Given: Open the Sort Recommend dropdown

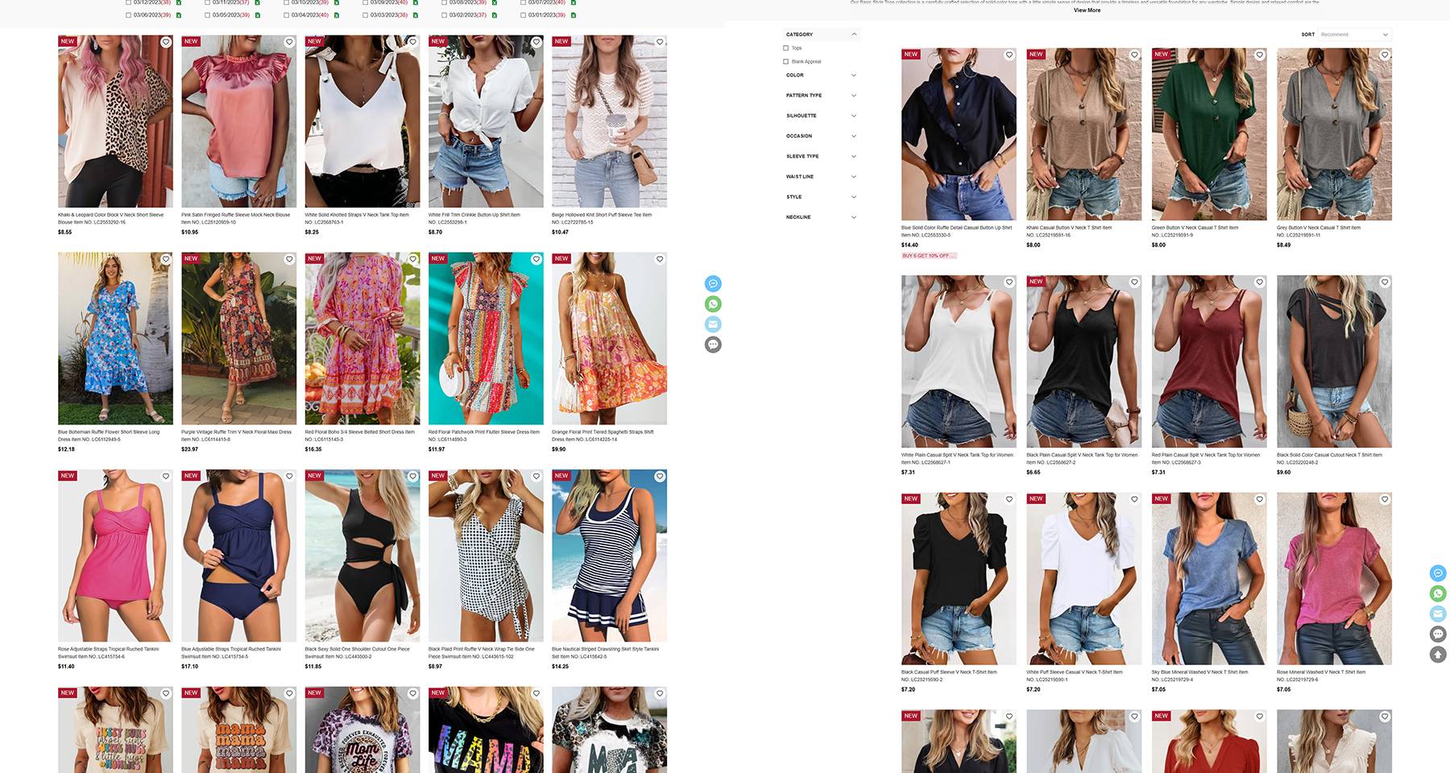Looking at the screenshot, I should click(1354, 35).
